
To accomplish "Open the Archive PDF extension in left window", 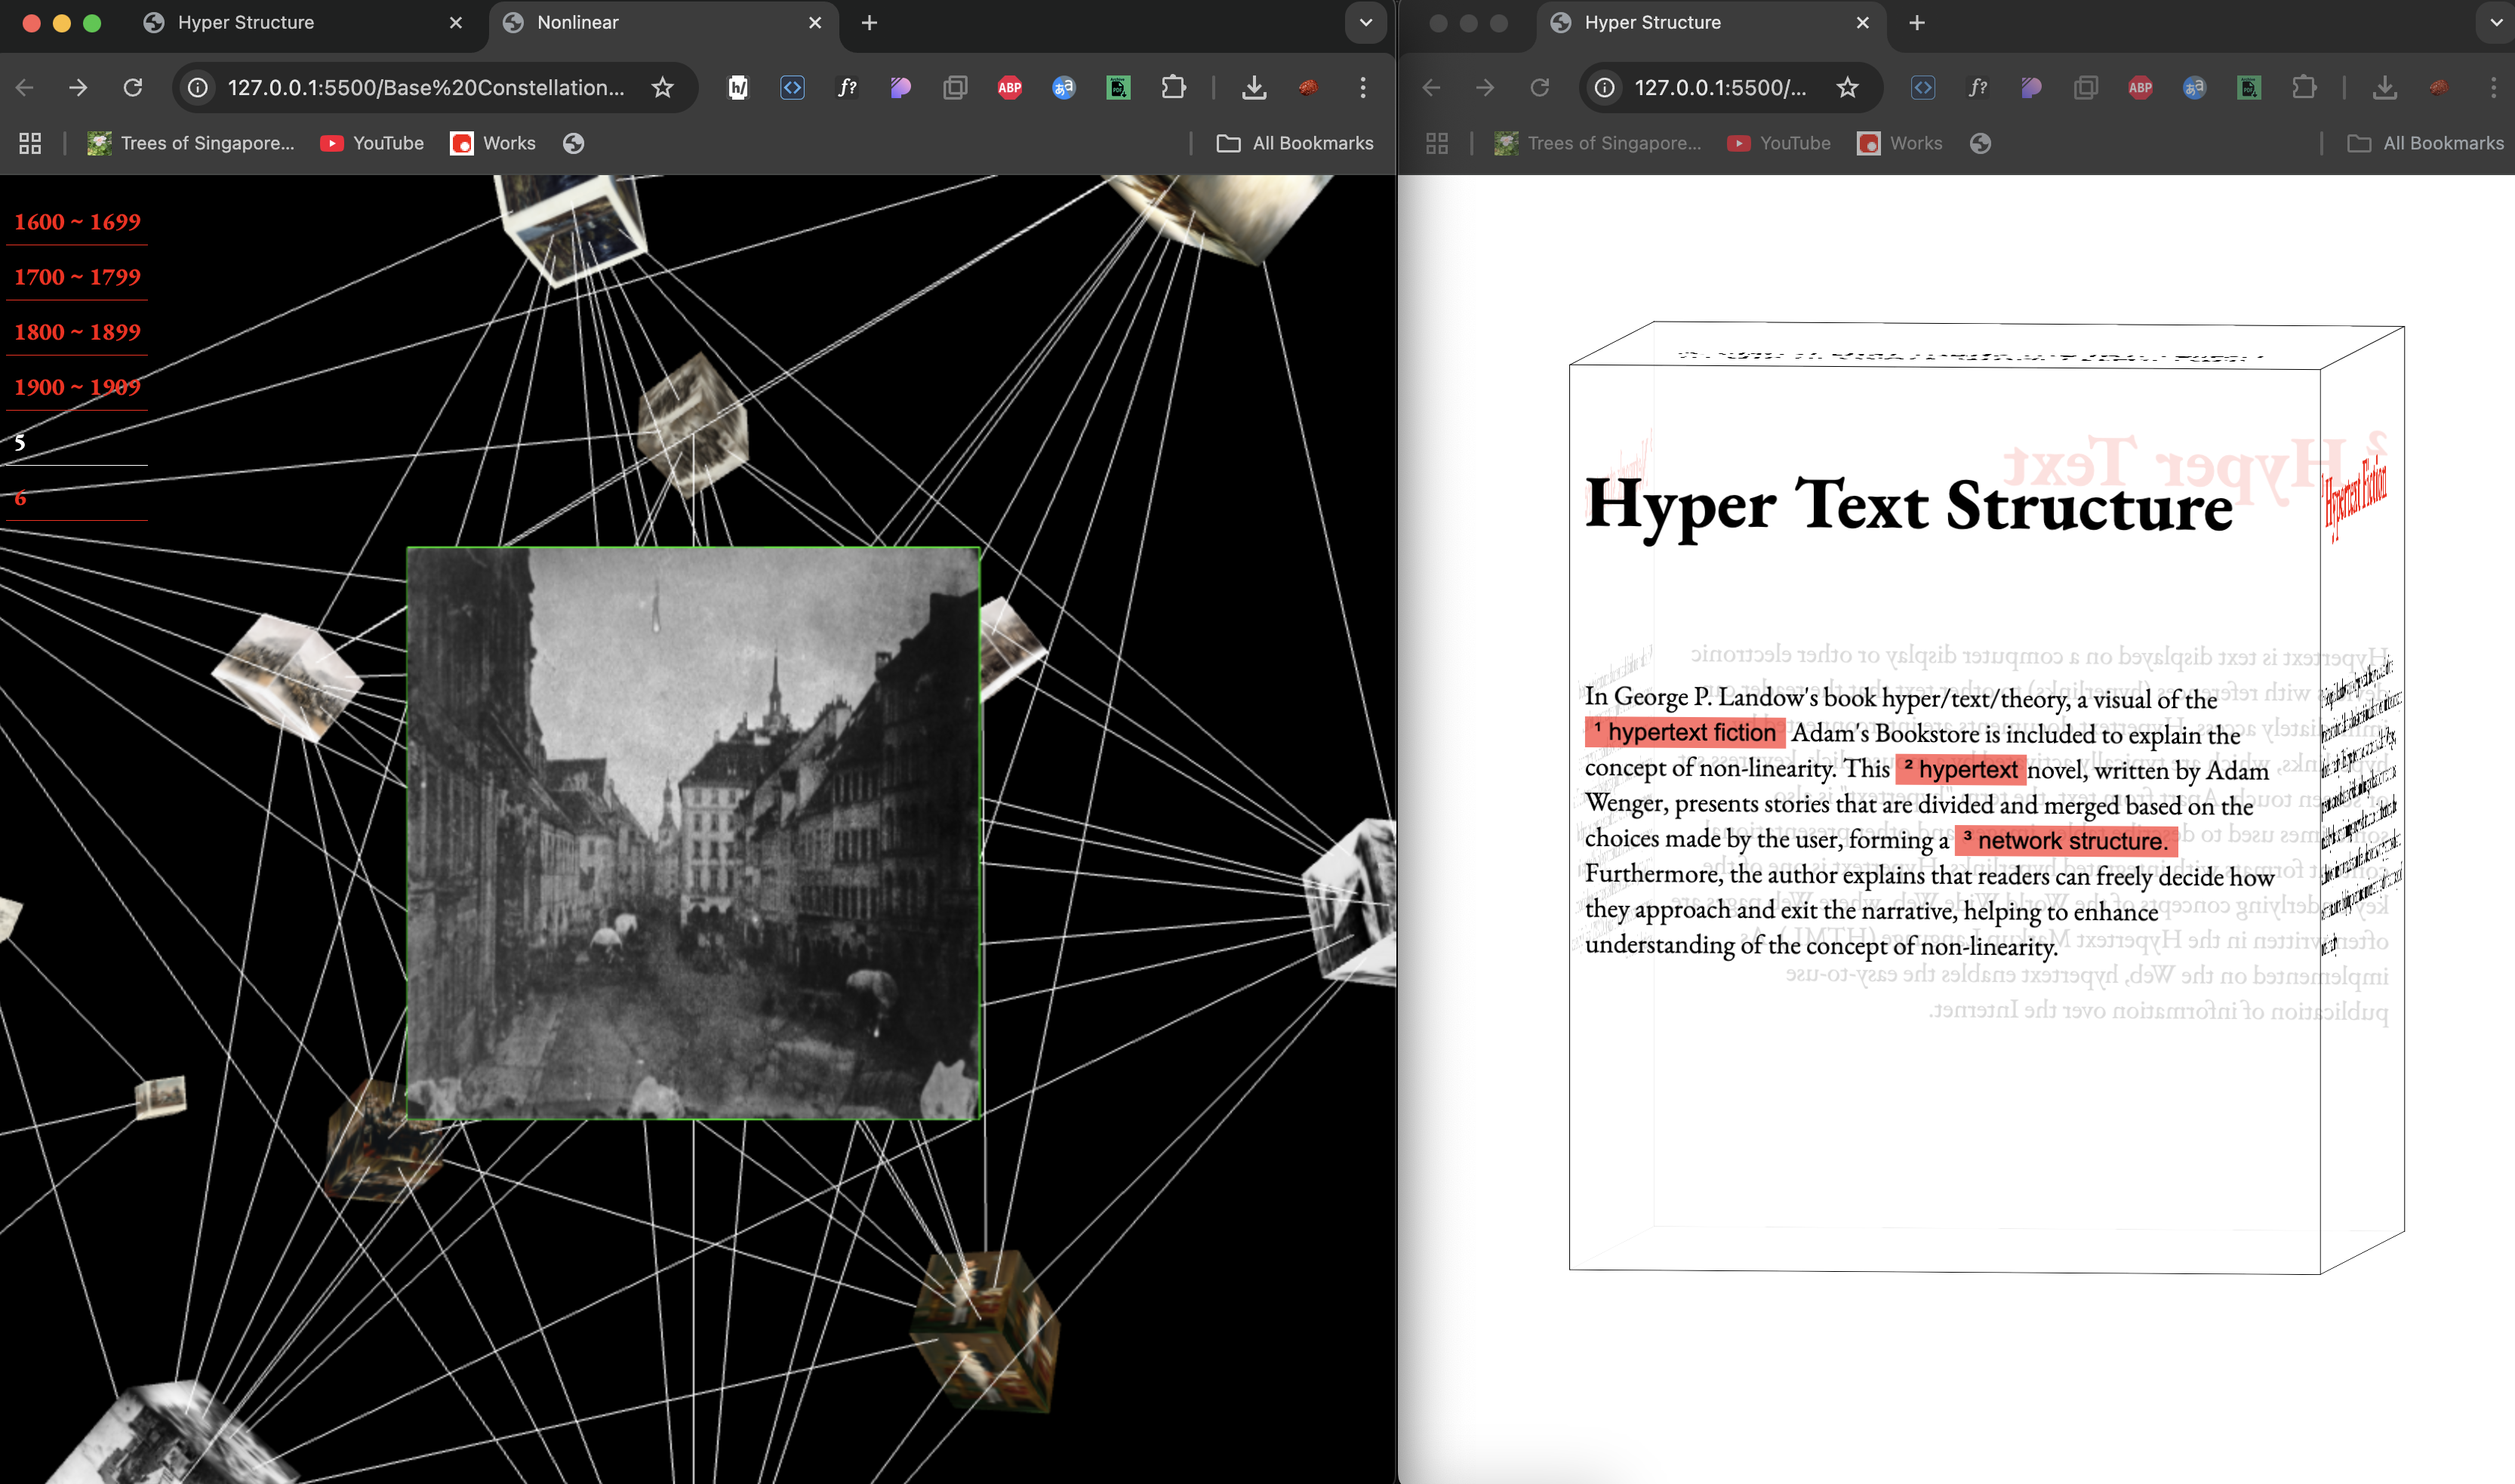I will 1118,88.
